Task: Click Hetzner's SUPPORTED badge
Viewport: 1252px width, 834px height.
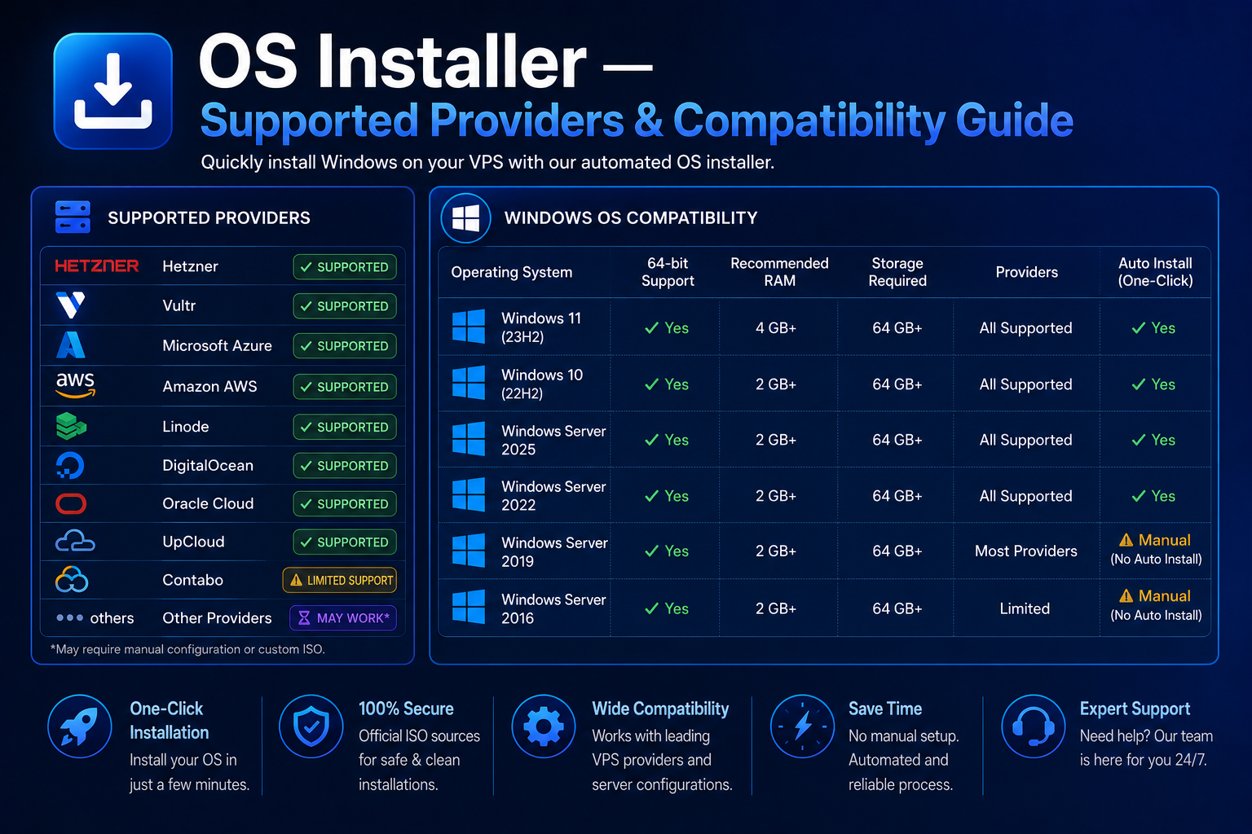Action: pos(345,267)
